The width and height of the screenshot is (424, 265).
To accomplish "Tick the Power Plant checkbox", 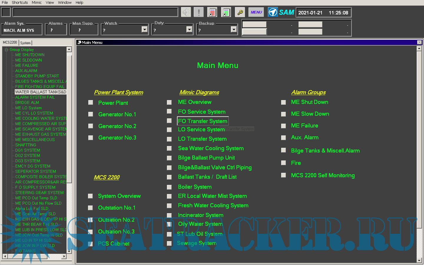I will point(91,102).
